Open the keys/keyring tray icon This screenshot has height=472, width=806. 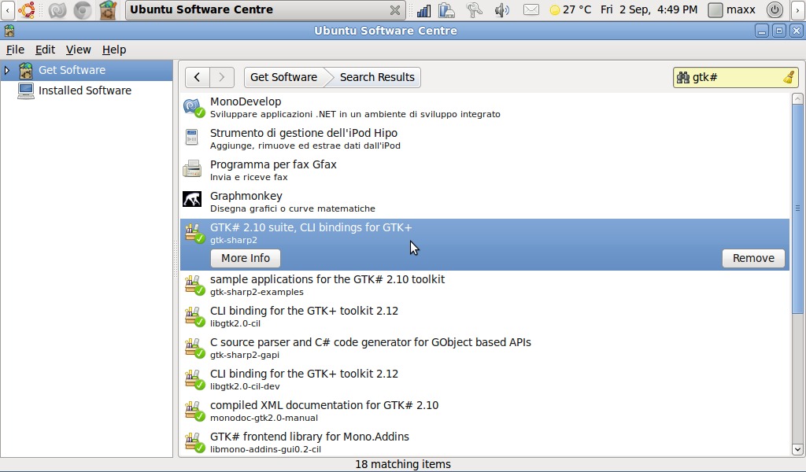[x=474, y=9]
